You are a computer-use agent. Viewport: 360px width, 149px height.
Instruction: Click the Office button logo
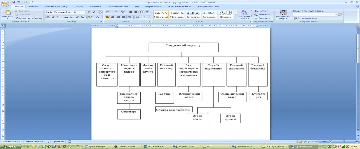click(x=5, y=4)
